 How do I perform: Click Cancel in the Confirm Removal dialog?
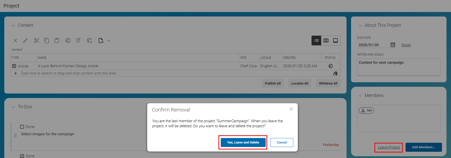[282, 142]
